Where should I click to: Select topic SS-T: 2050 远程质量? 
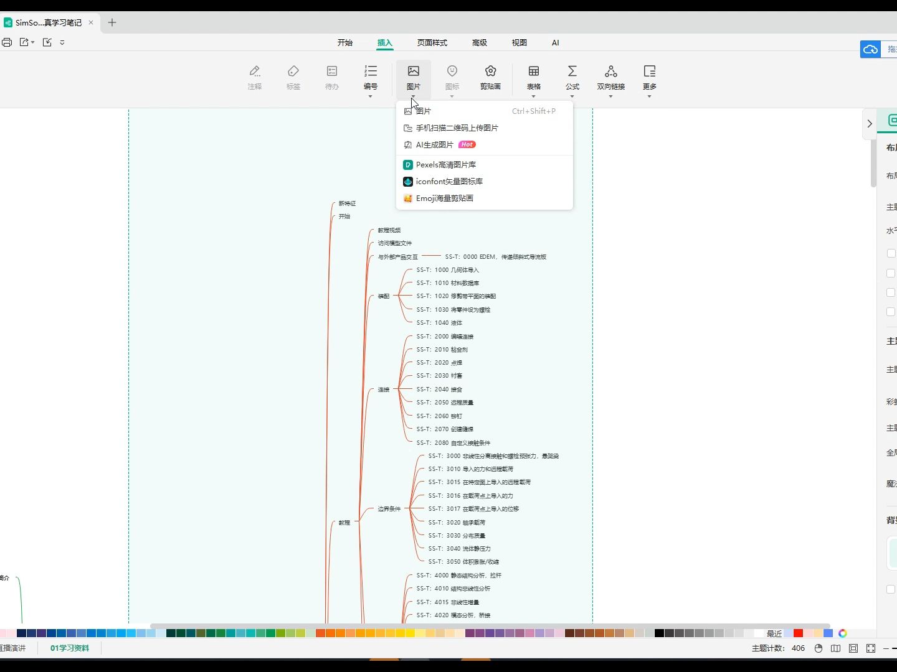point(445,403)
